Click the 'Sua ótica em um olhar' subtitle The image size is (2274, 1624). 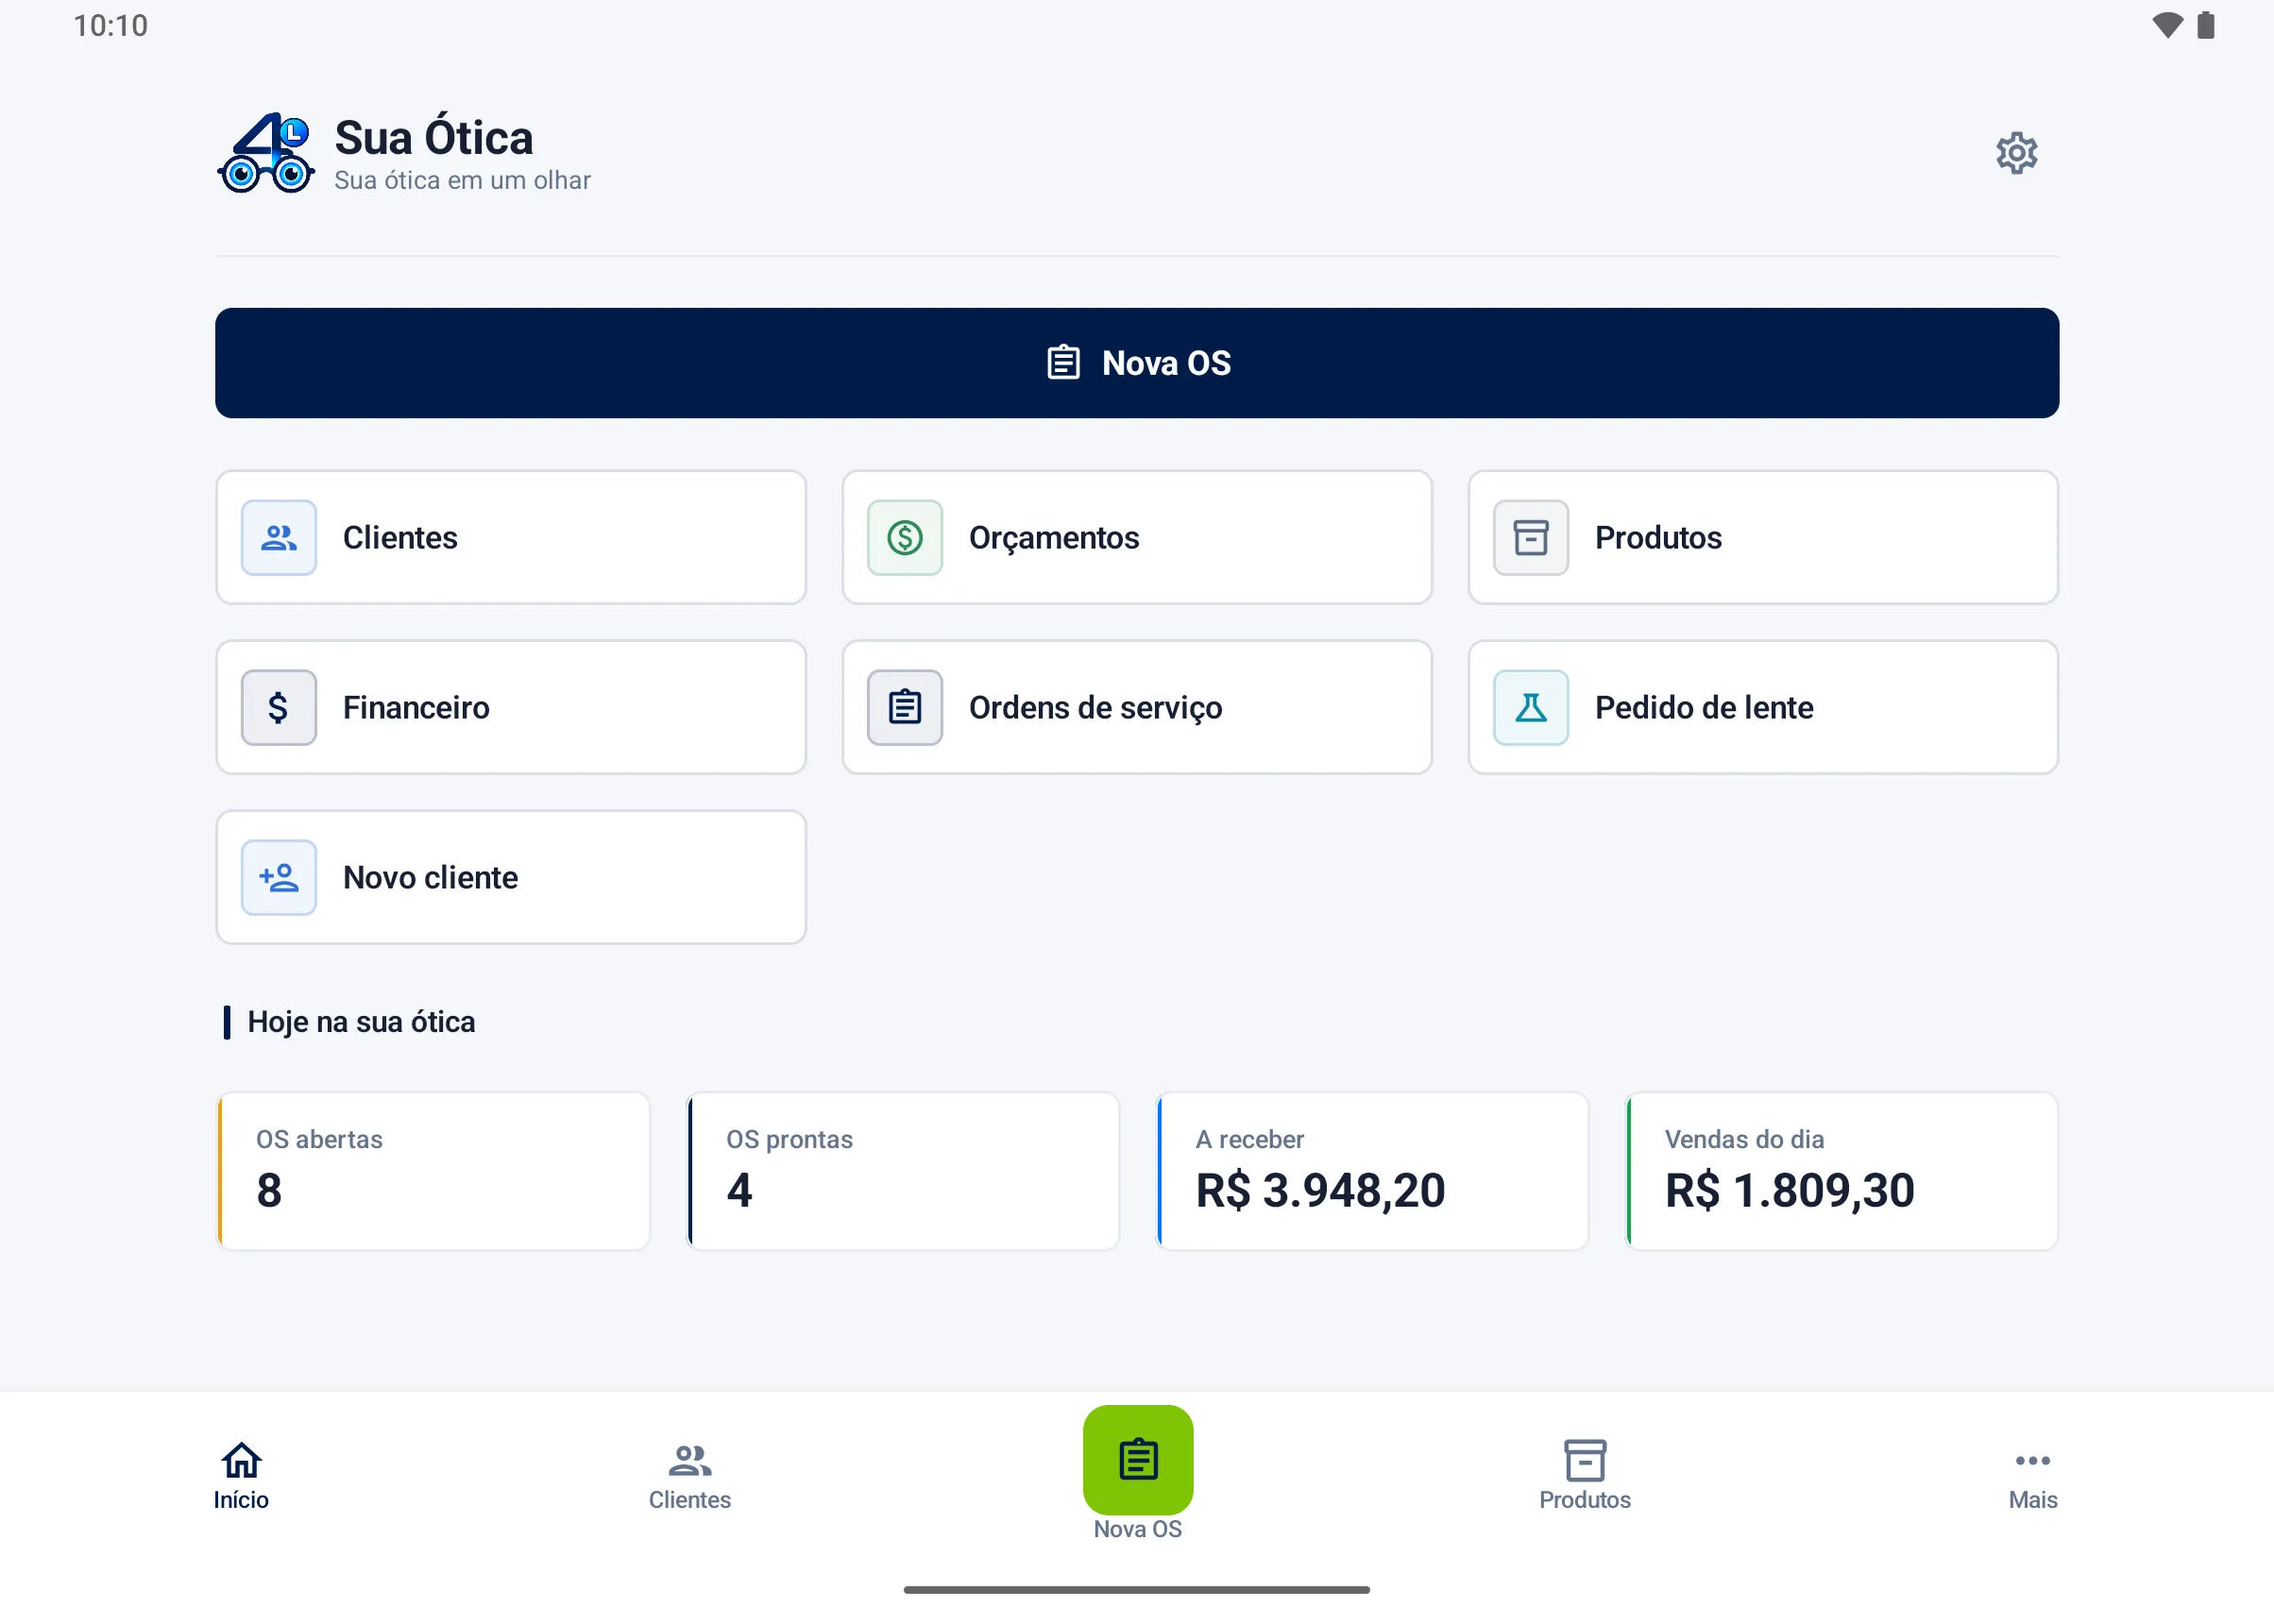462,180
